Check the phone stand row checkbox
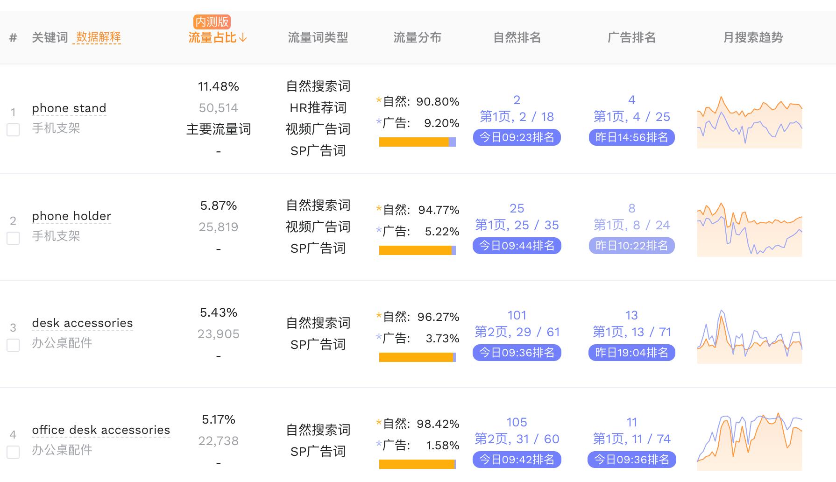 [x=13, y=130]
